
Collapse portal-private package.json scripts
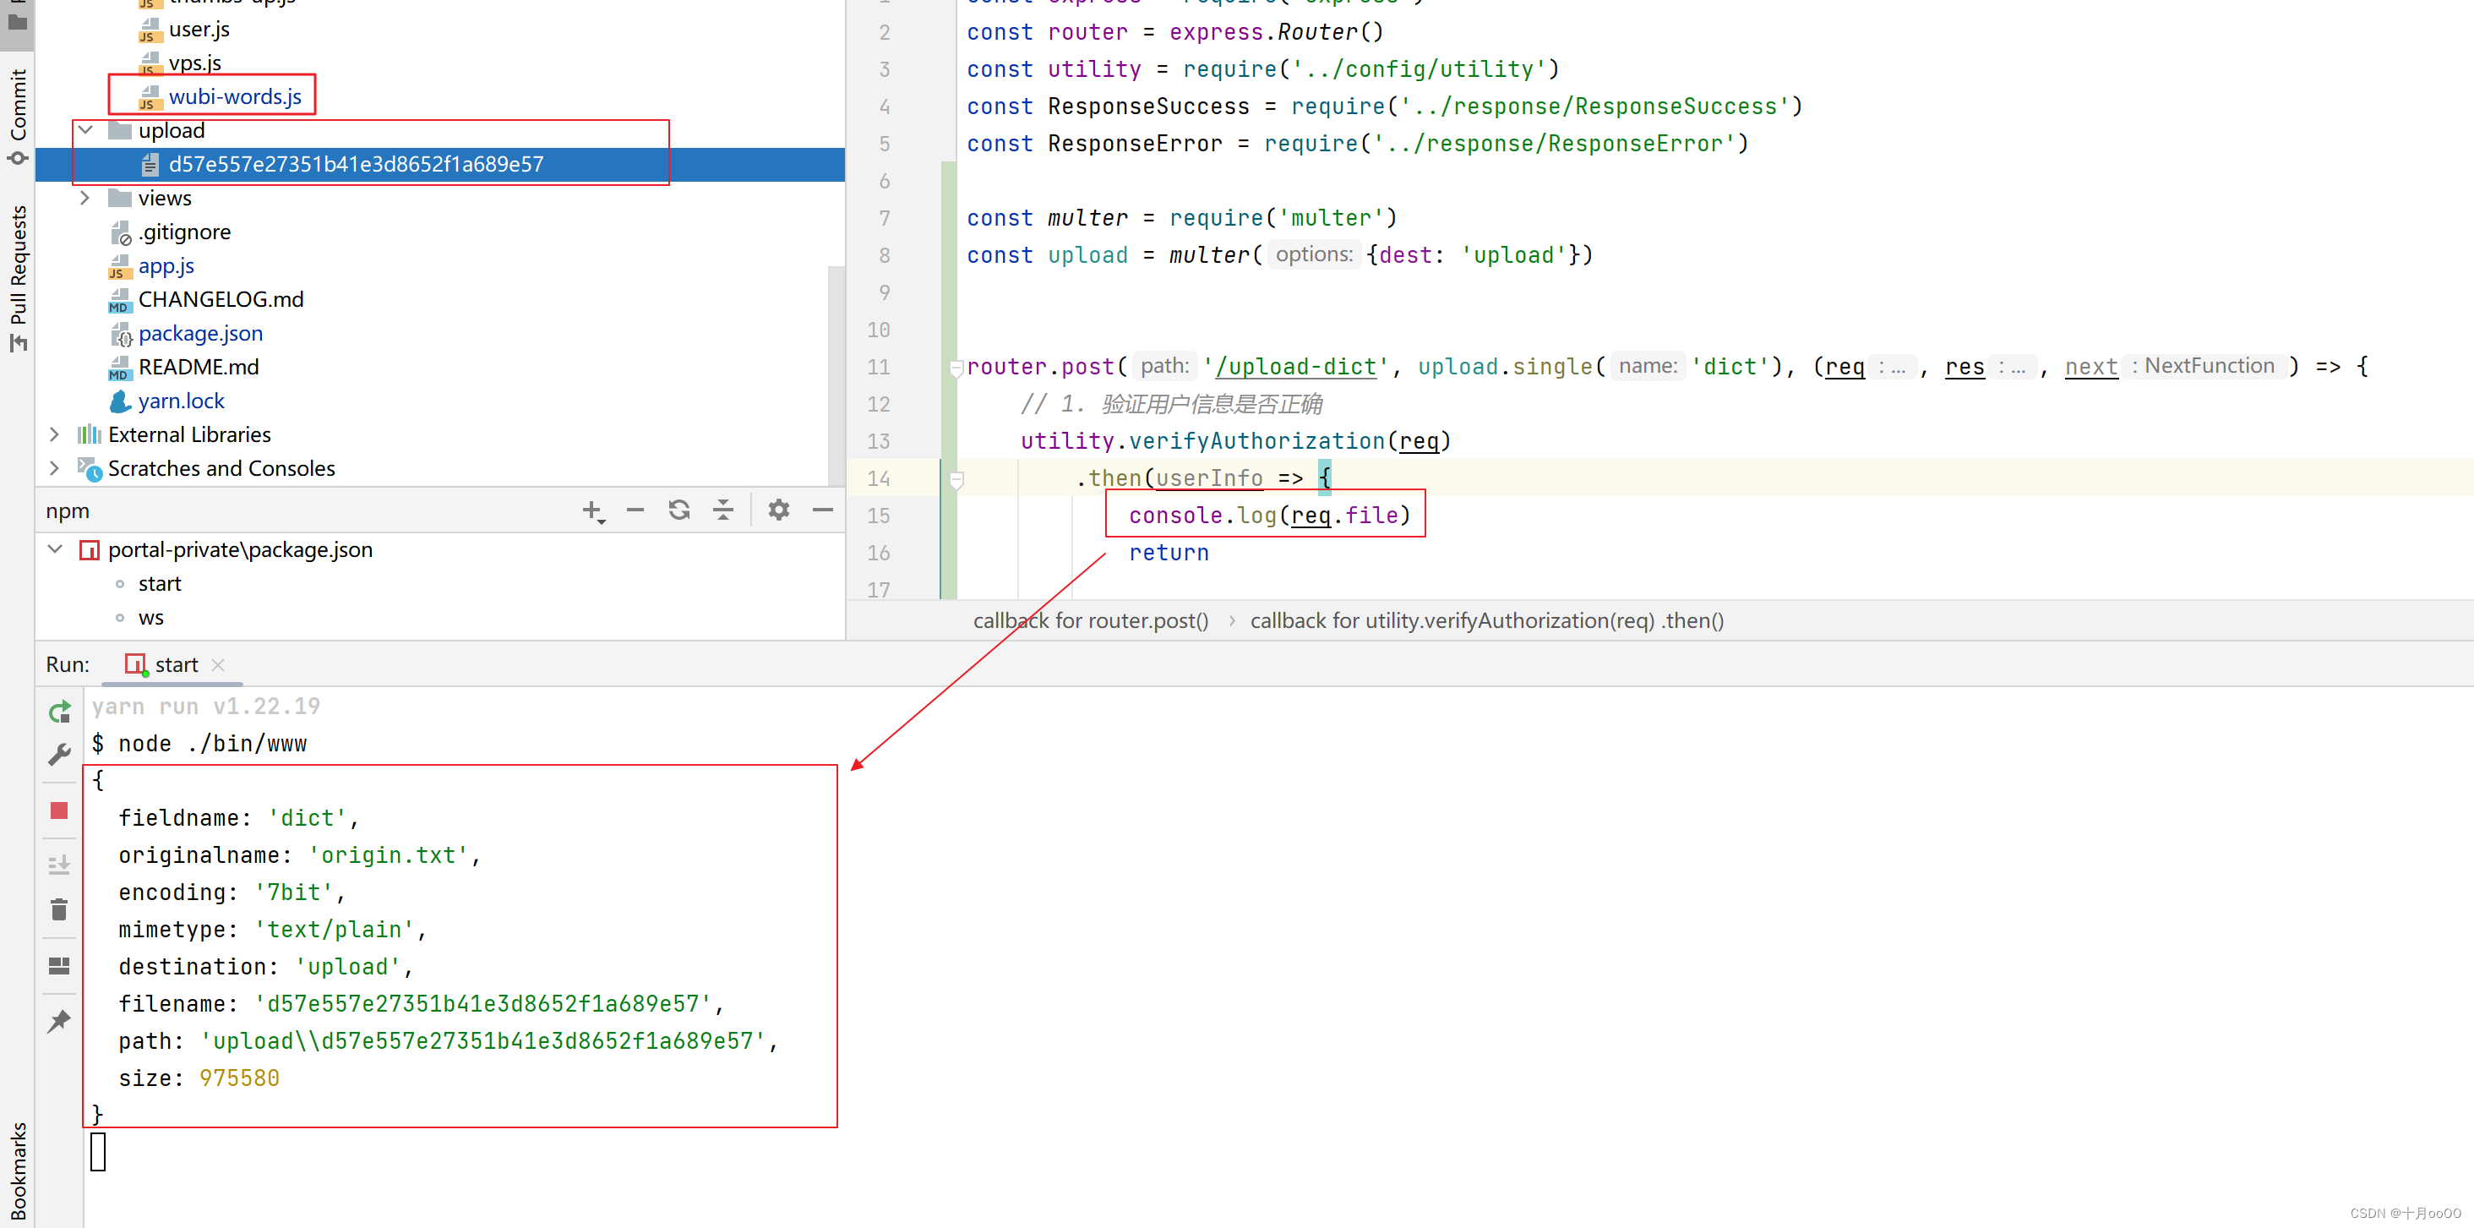55,549
